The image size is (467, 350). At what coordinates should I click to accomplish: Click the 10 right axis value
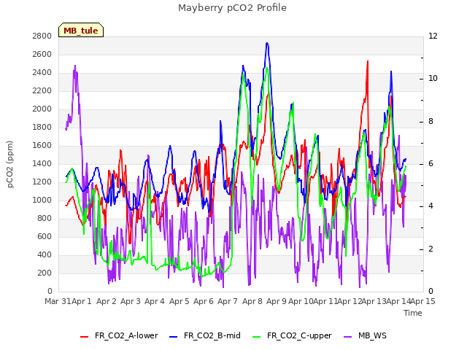click(x=433, y=78)
